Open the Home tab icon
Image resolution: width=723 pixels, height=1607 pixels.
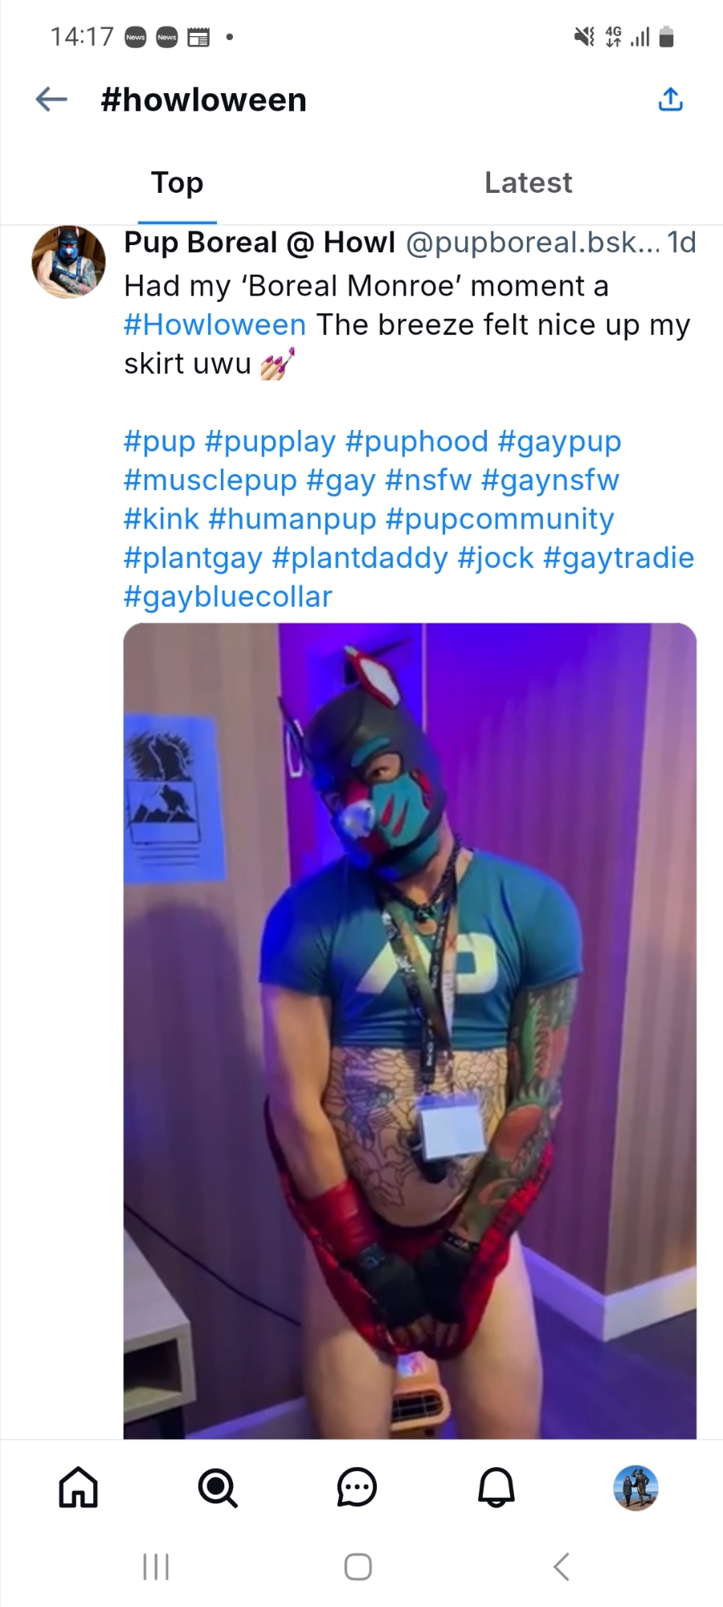pos(79,1487)
